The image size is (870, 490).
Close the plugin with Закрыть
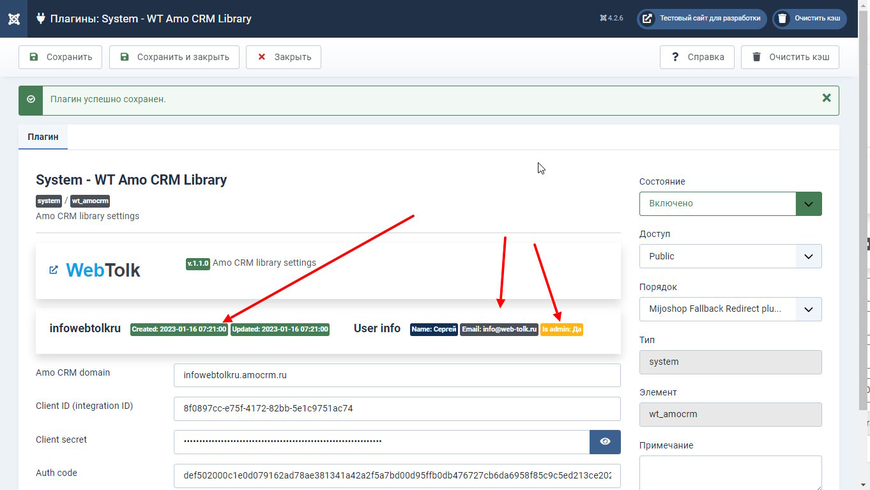[284, 57]
